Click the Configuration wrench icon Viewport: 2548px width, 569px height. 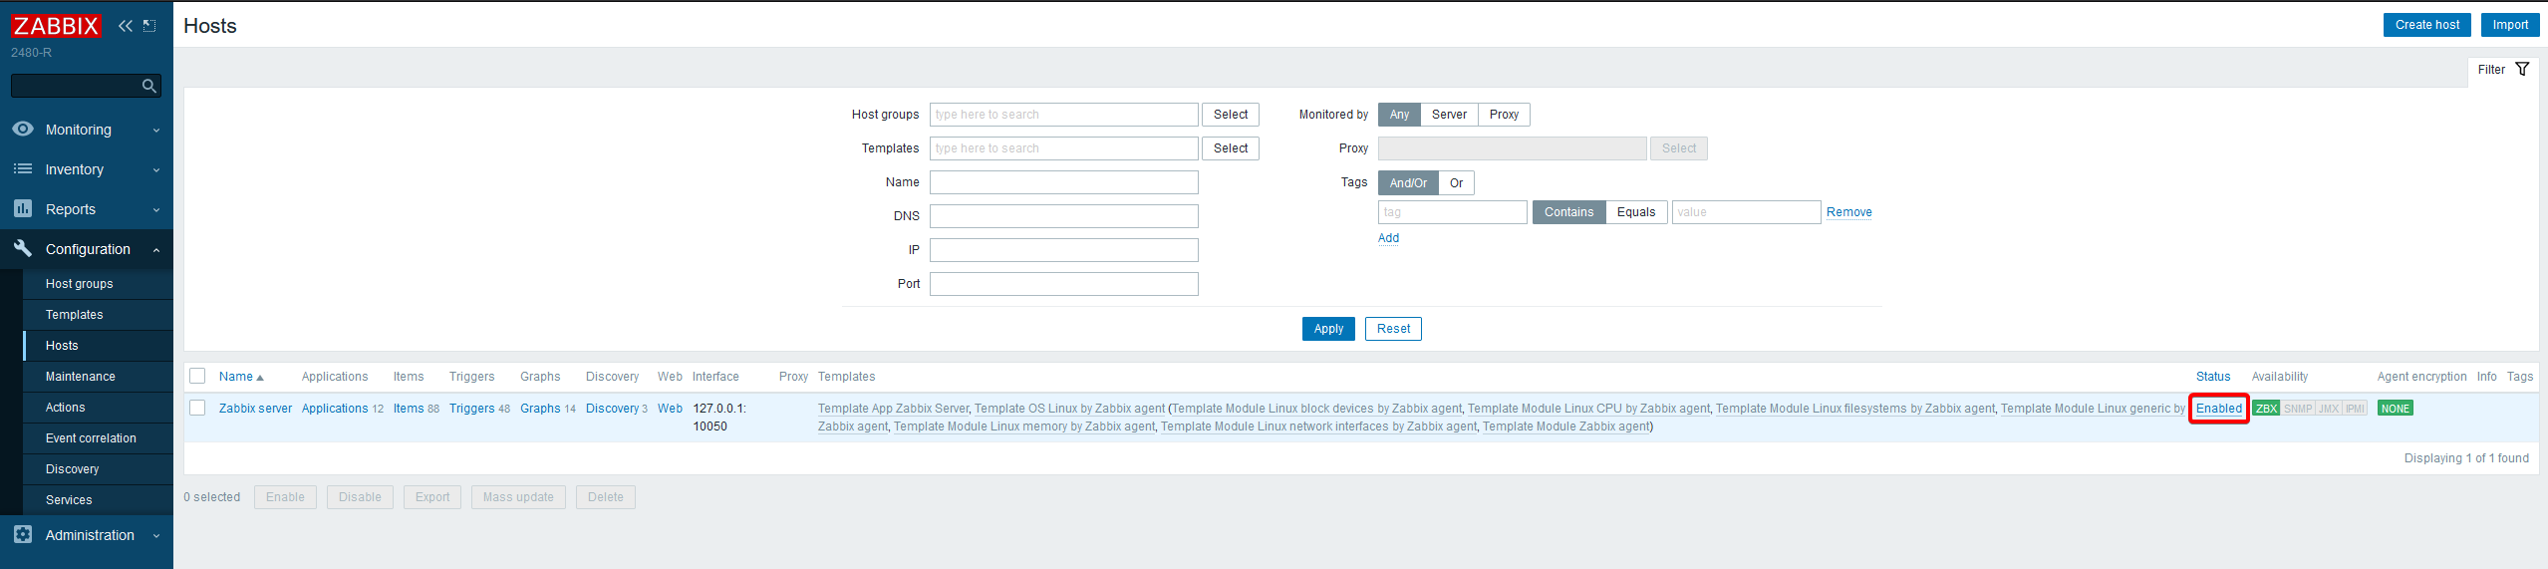[22, 248]
